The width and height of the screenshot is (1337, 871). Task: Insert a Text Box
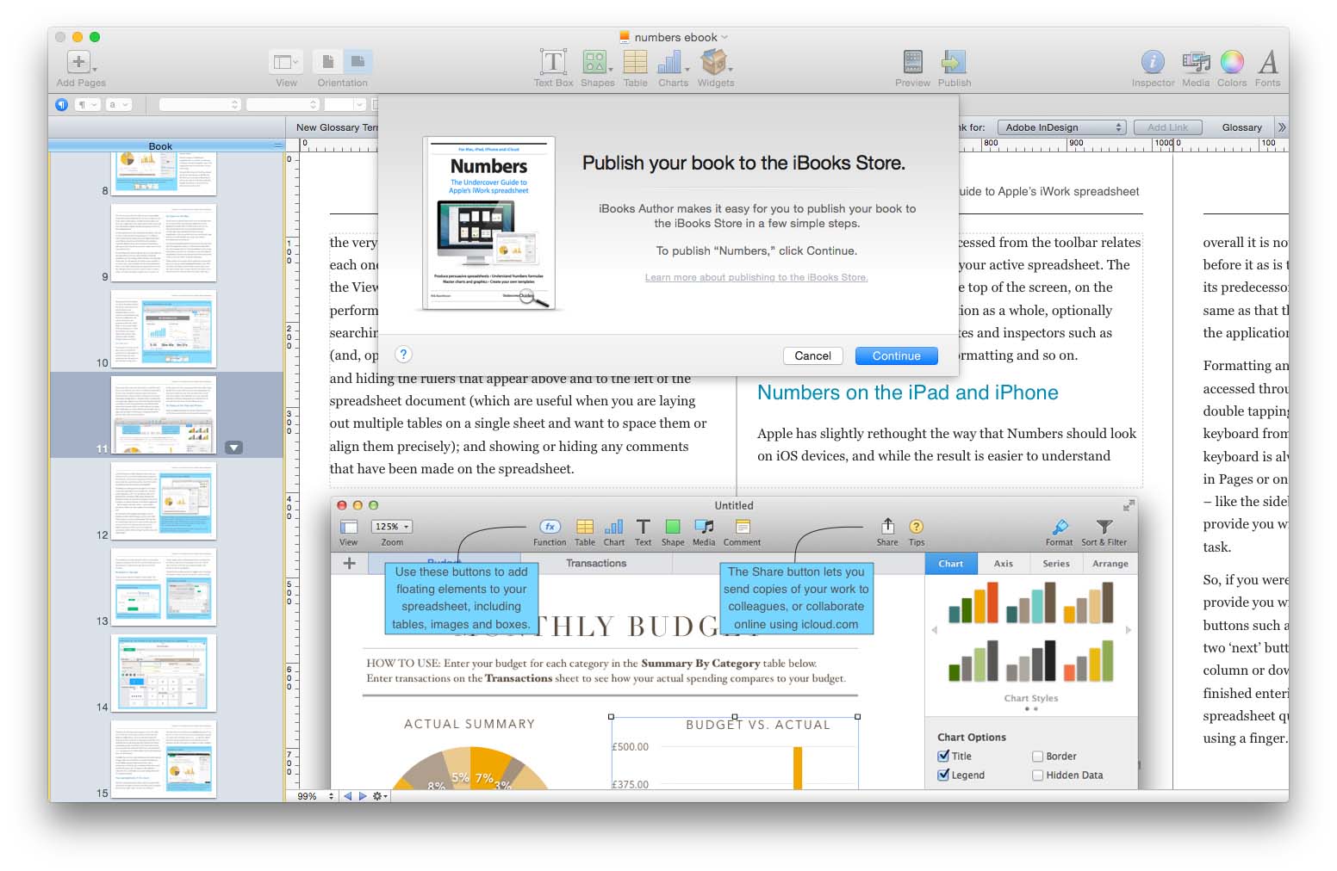(553, 62)
